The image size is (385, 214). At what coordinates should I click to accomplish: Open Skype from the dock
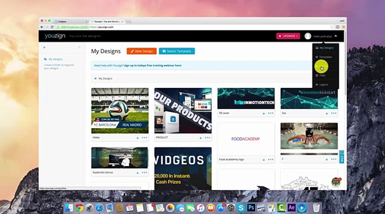(241, 207)
